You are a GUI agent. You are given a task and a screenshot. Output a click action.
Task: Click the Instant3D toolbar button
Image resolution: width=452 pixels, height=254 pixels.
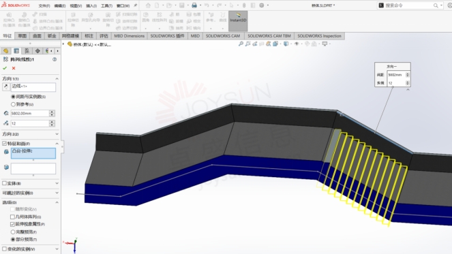(238, 20)
